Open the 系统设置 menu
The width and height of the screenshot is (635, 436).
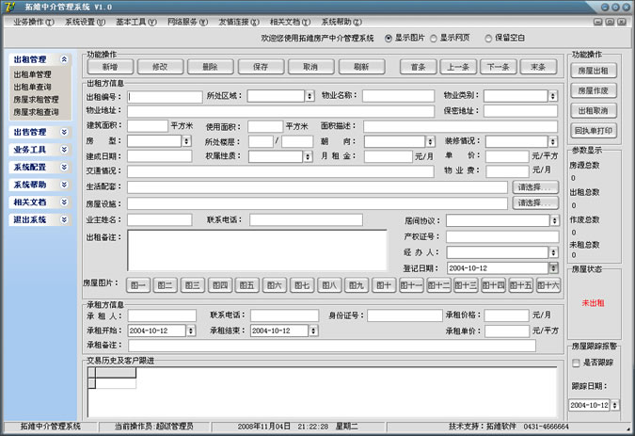[x=85, y=22]
